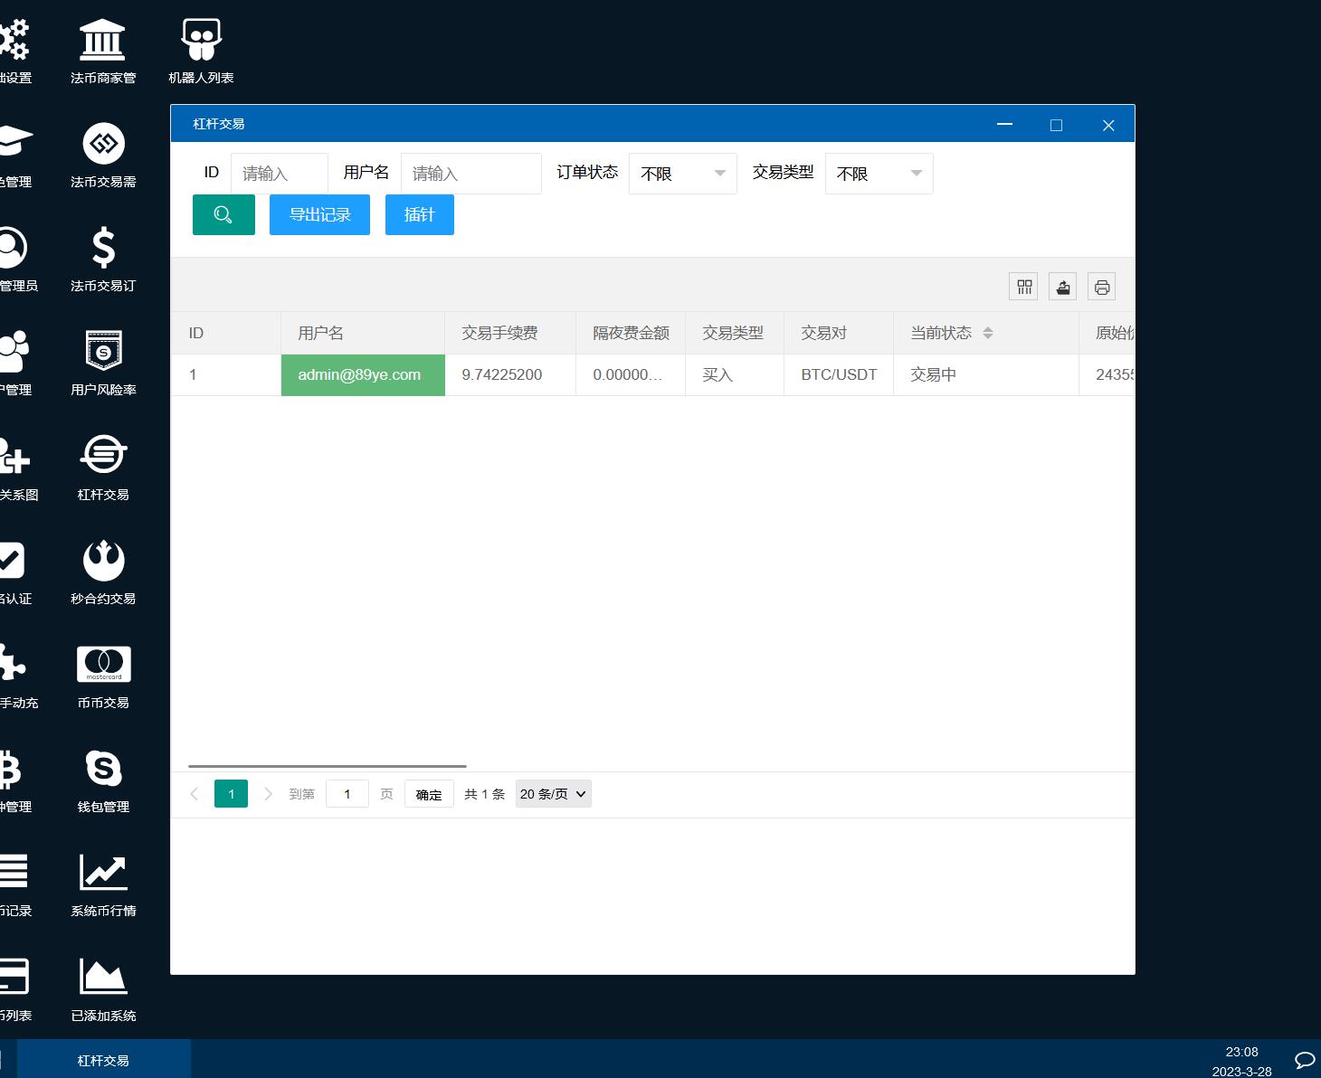Open 币币交易 mastercard icon
Image resolution: width=1321 pixels, height=1078 pixels.
(103, 676)
